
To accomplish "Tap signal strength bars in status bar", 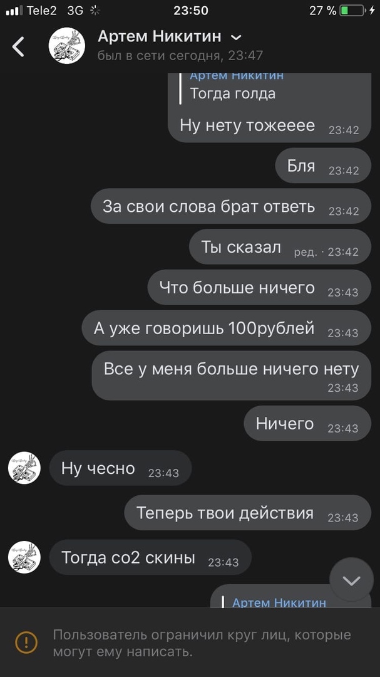I will (x=14, y=11).
